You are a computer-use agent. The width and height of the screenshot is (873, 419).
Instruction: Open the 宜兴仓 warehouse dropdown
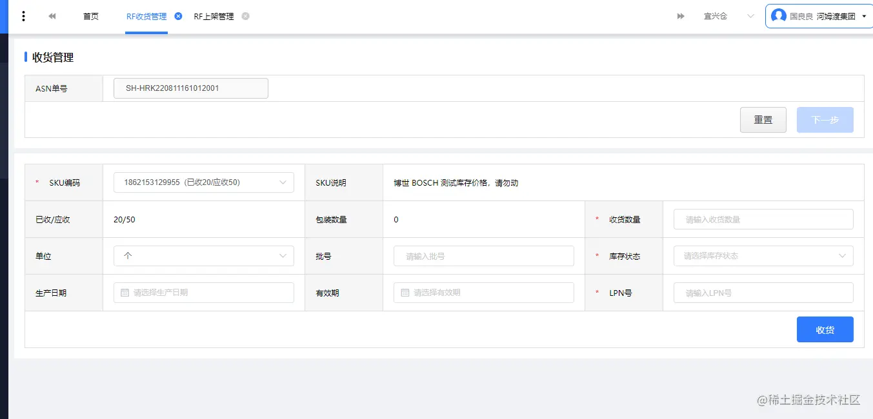[728, 16]
